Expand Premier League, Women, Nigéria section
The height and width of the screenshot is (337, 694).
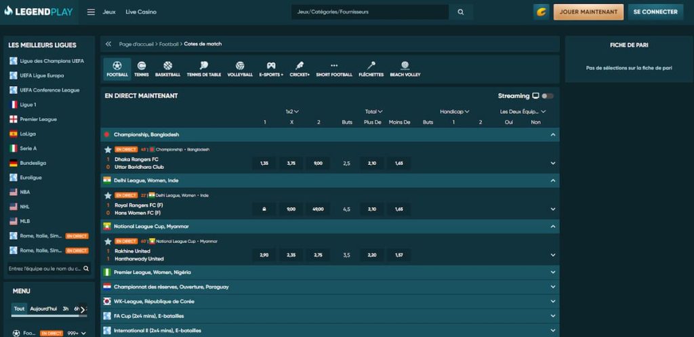[553, 273]
